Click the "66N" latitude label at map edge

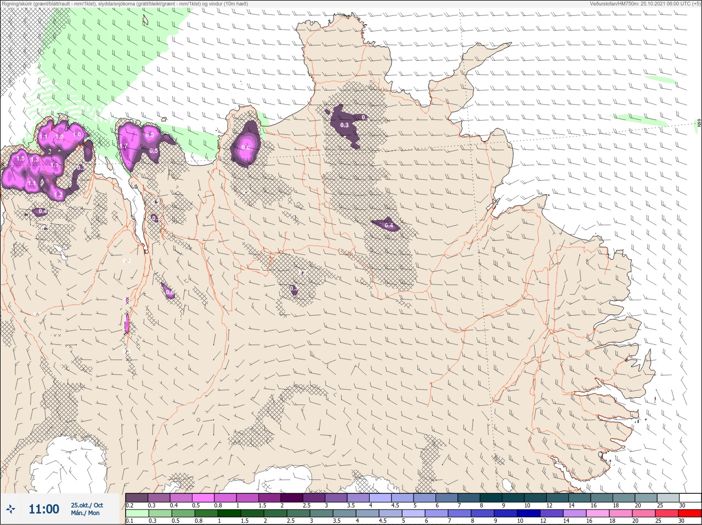point(699,124)
